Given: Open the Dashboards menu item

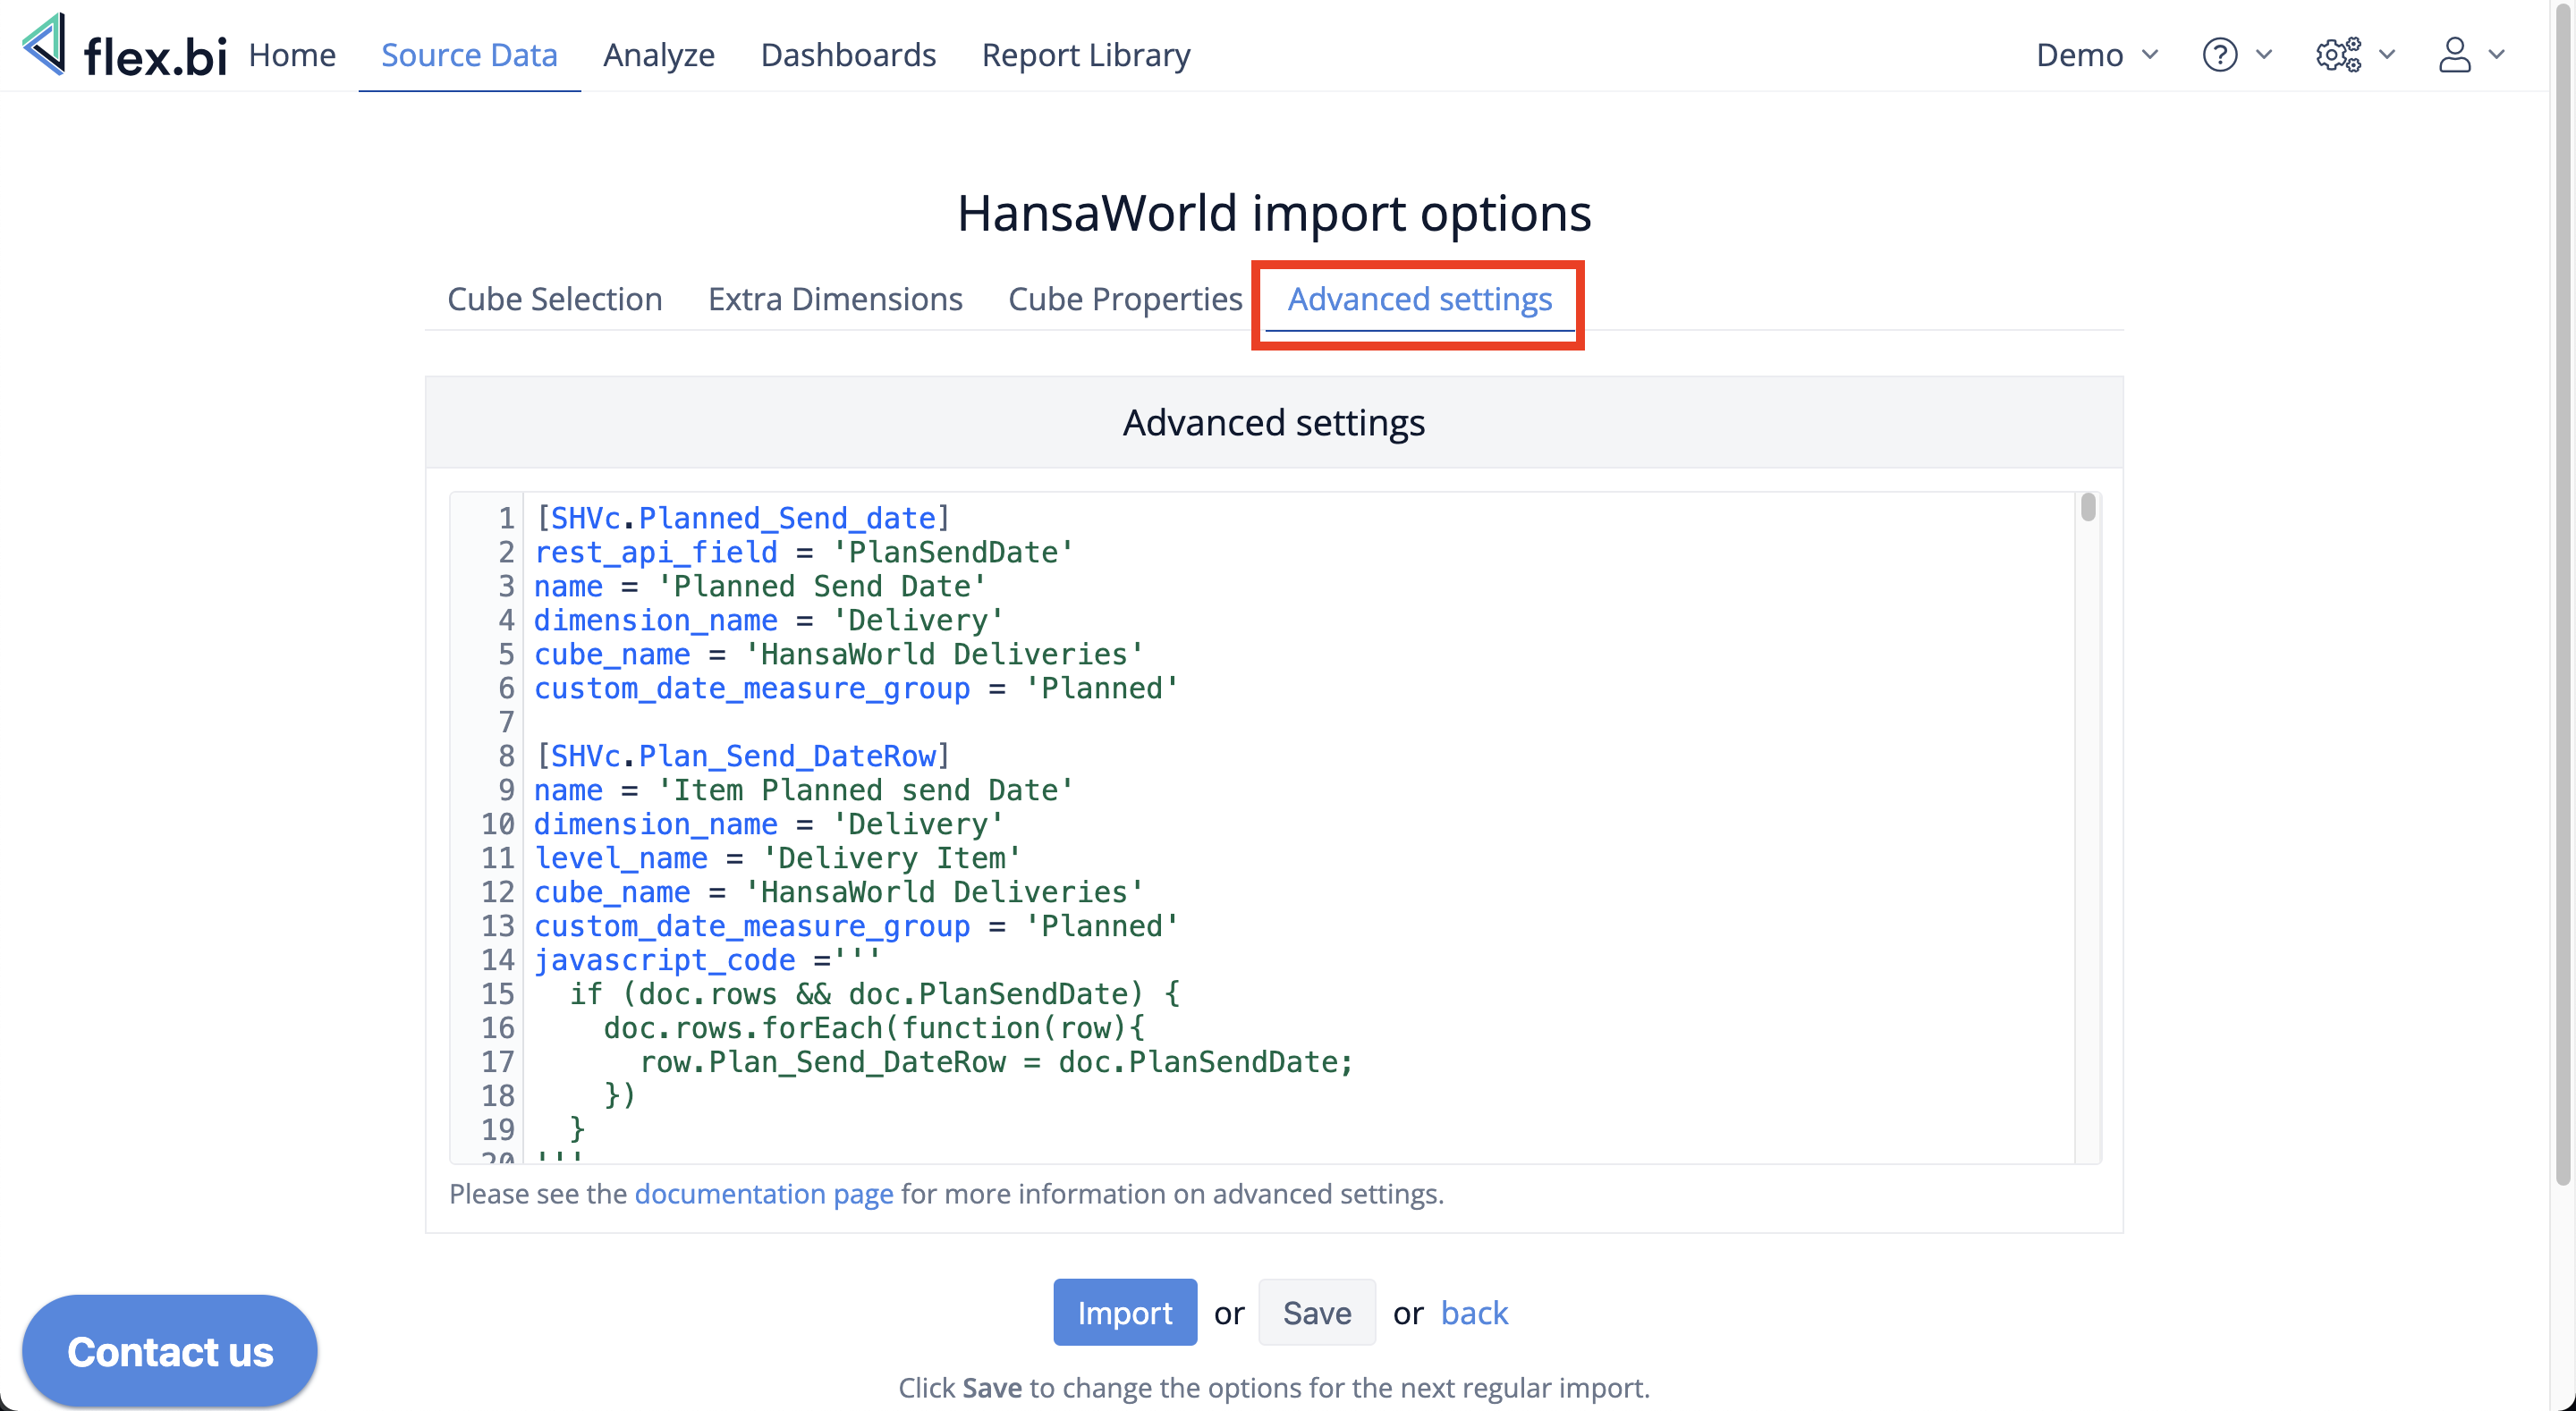Looking at the screenshot, I should pyautogui.click(x=848, y=54).
